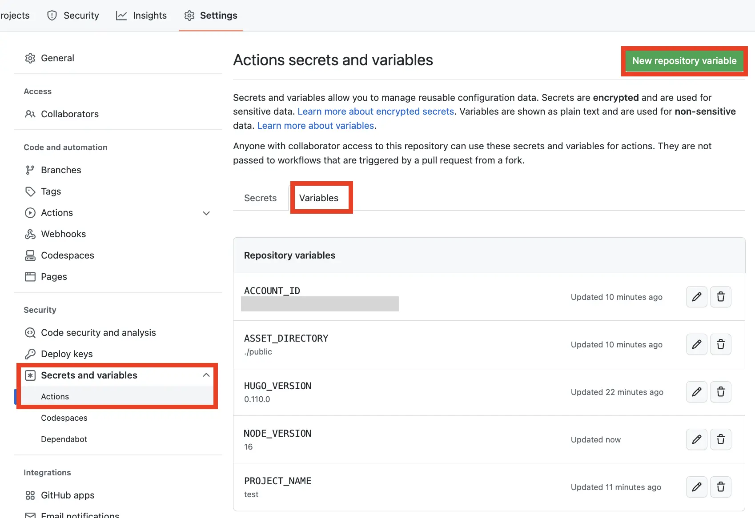Open Code security and analysis

click(x=98, y=332)
